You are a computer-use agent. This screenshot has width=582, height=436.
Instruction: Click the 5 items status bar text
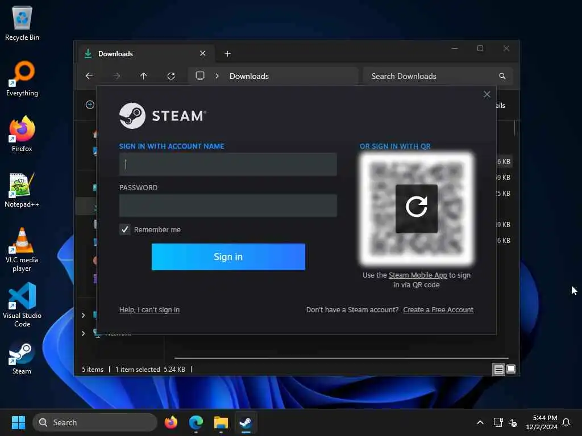click(93, 369)
